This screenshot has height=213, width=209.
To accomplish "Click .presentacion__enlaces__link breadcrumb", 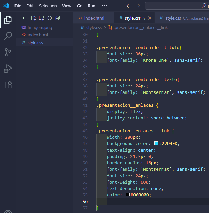I will pyautogui.click(x=141, y=28).
